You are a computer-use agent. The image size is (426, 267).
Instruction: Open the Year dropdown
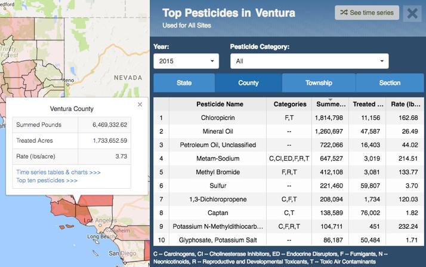coord(186,61)
